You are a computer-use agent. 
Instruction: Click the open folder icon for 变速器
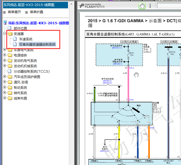(10, 33)
